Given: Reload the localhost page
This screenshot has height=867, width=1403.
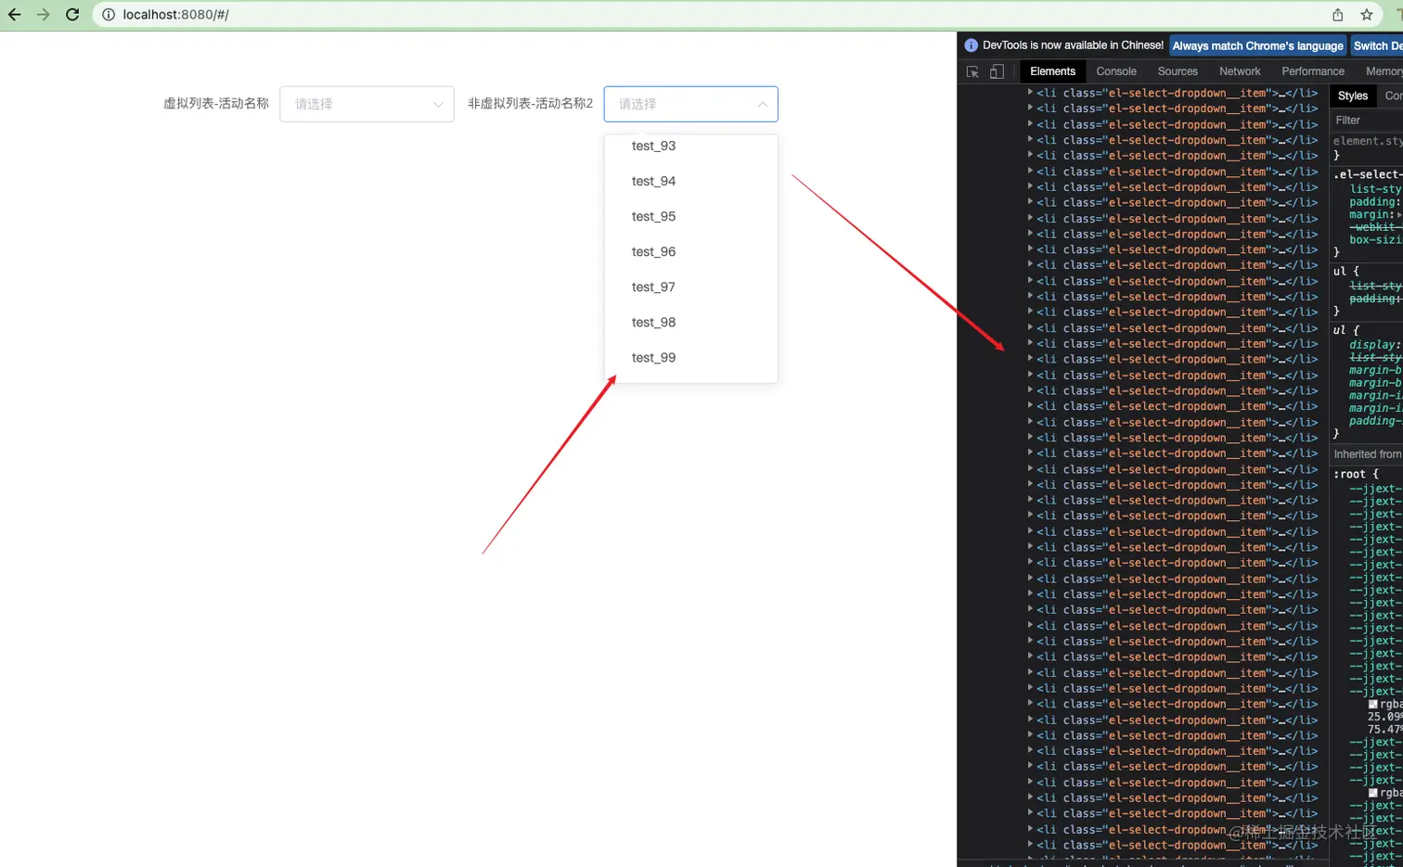Looking at the screenshot, I should [72, 15].
